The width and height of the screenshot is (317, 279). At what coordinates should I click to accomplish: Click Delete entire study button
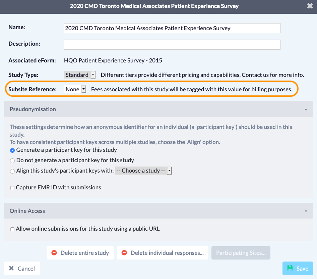coord(80,253)
